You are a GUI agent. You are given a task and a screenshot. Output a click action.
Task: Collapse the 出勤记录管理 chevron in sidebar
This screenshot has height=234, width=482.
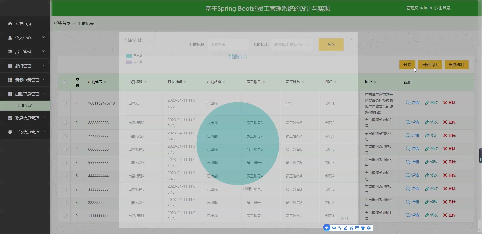coord(44,94)
